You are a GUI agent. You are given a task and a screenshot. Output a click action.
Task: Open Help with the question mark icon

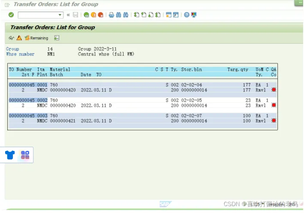187,15
